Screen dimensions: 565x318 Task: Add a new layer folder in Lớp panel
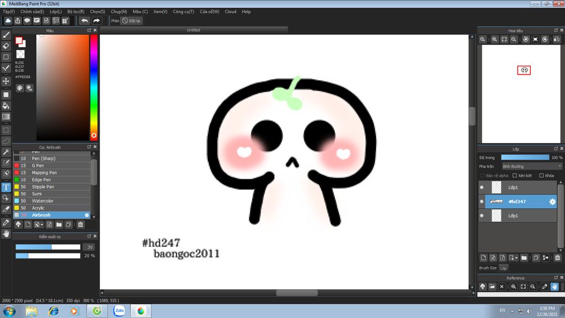click(x=524, y=257)
